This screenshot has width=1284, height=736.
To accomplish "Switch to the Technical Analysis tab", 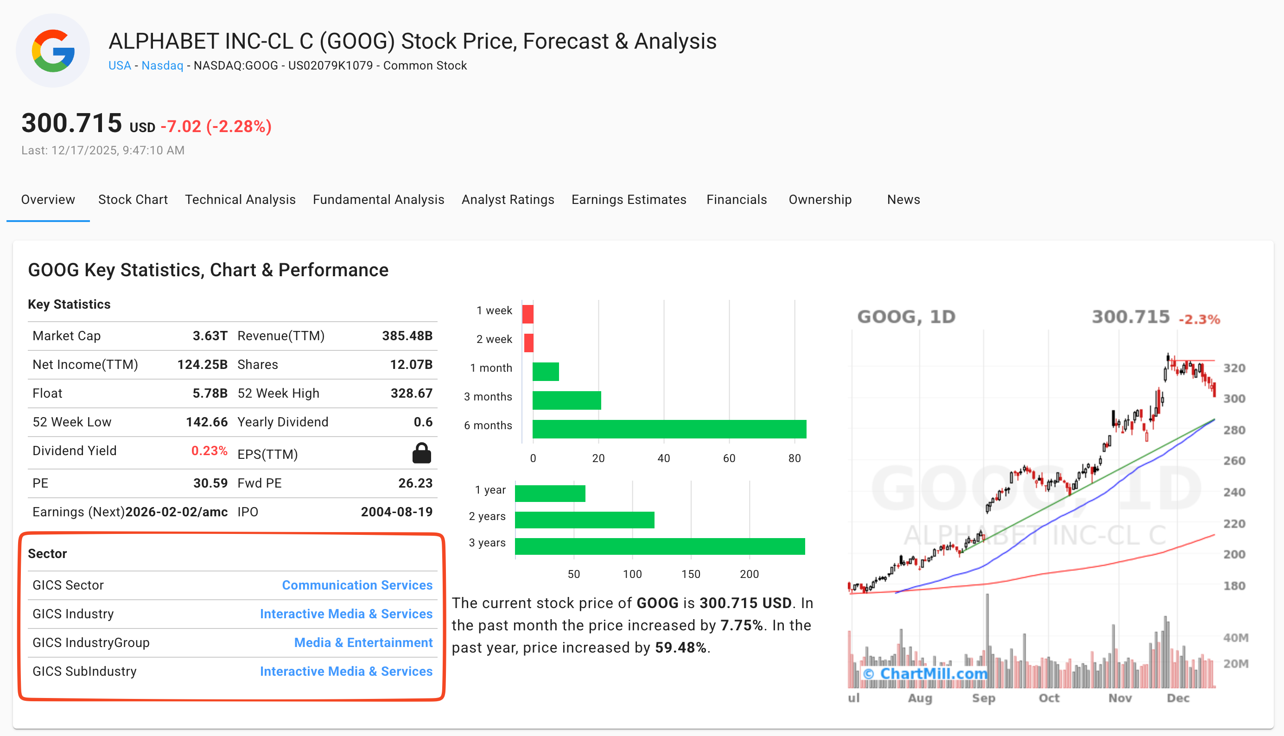I will point(240,200).
